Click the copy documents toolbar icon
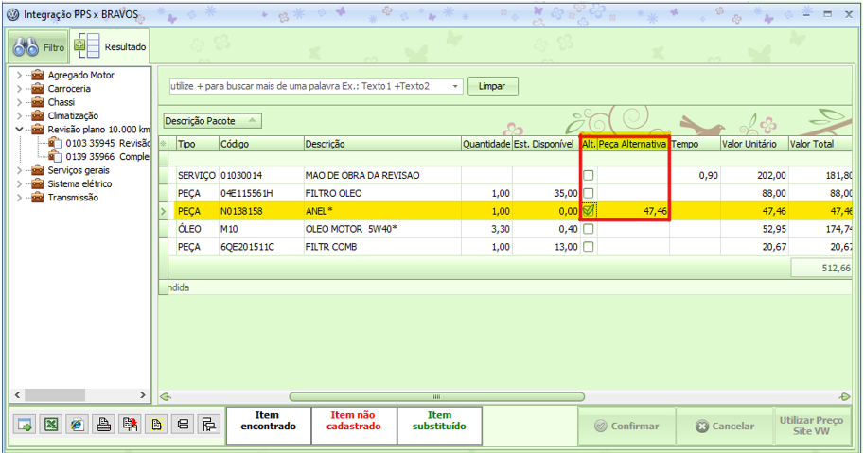 click(x=131, y=425)
